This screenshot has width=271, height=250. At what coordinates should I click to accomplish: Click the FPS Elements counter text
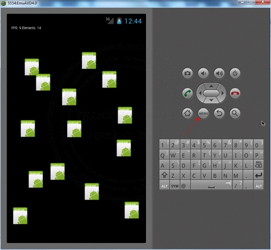[26, 28]
